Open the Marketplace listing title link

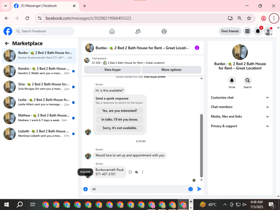tap(136, 63)
